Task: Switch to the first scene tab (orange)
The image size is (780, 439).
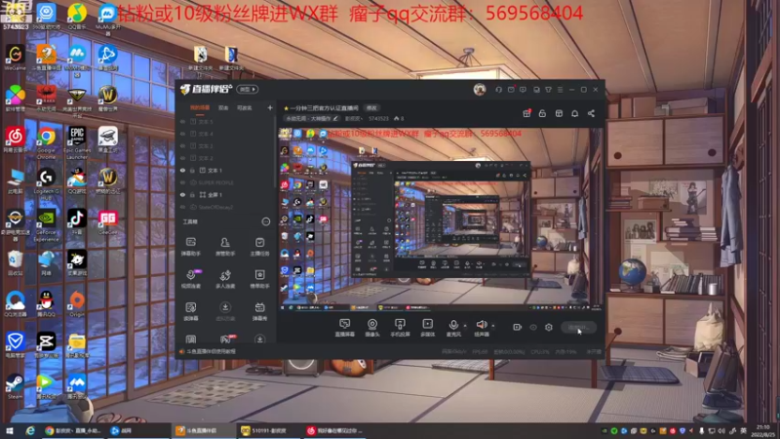Action: coord(200,107)
